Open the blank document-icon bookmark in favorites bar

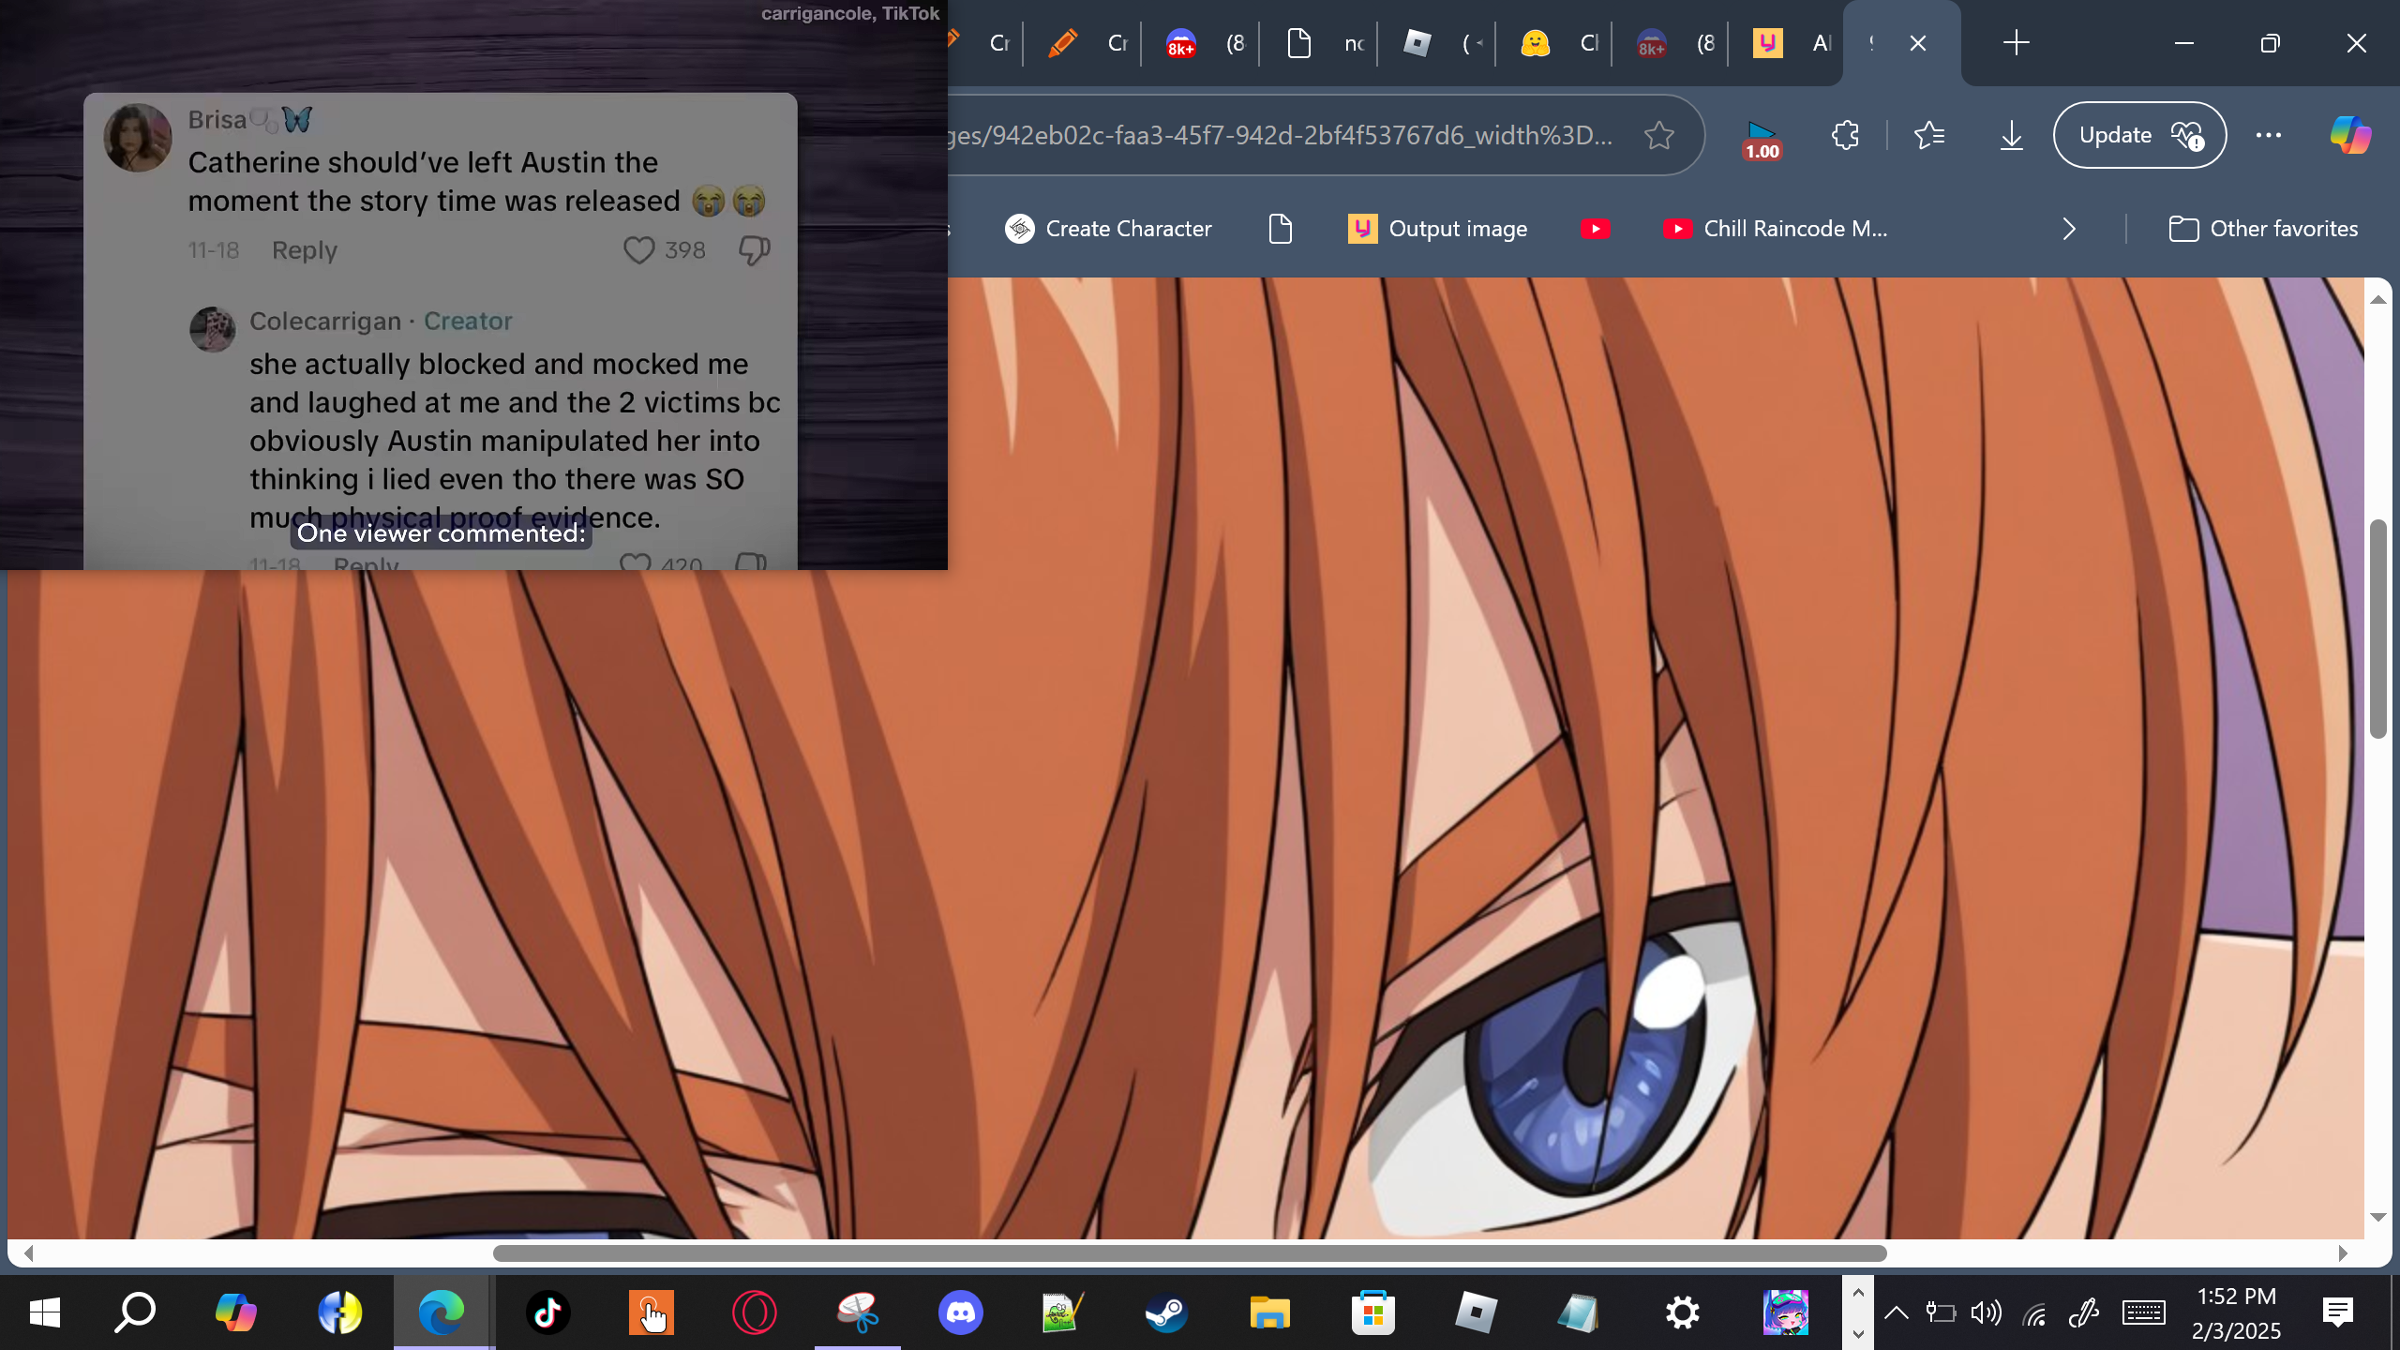click(1280, 229)
